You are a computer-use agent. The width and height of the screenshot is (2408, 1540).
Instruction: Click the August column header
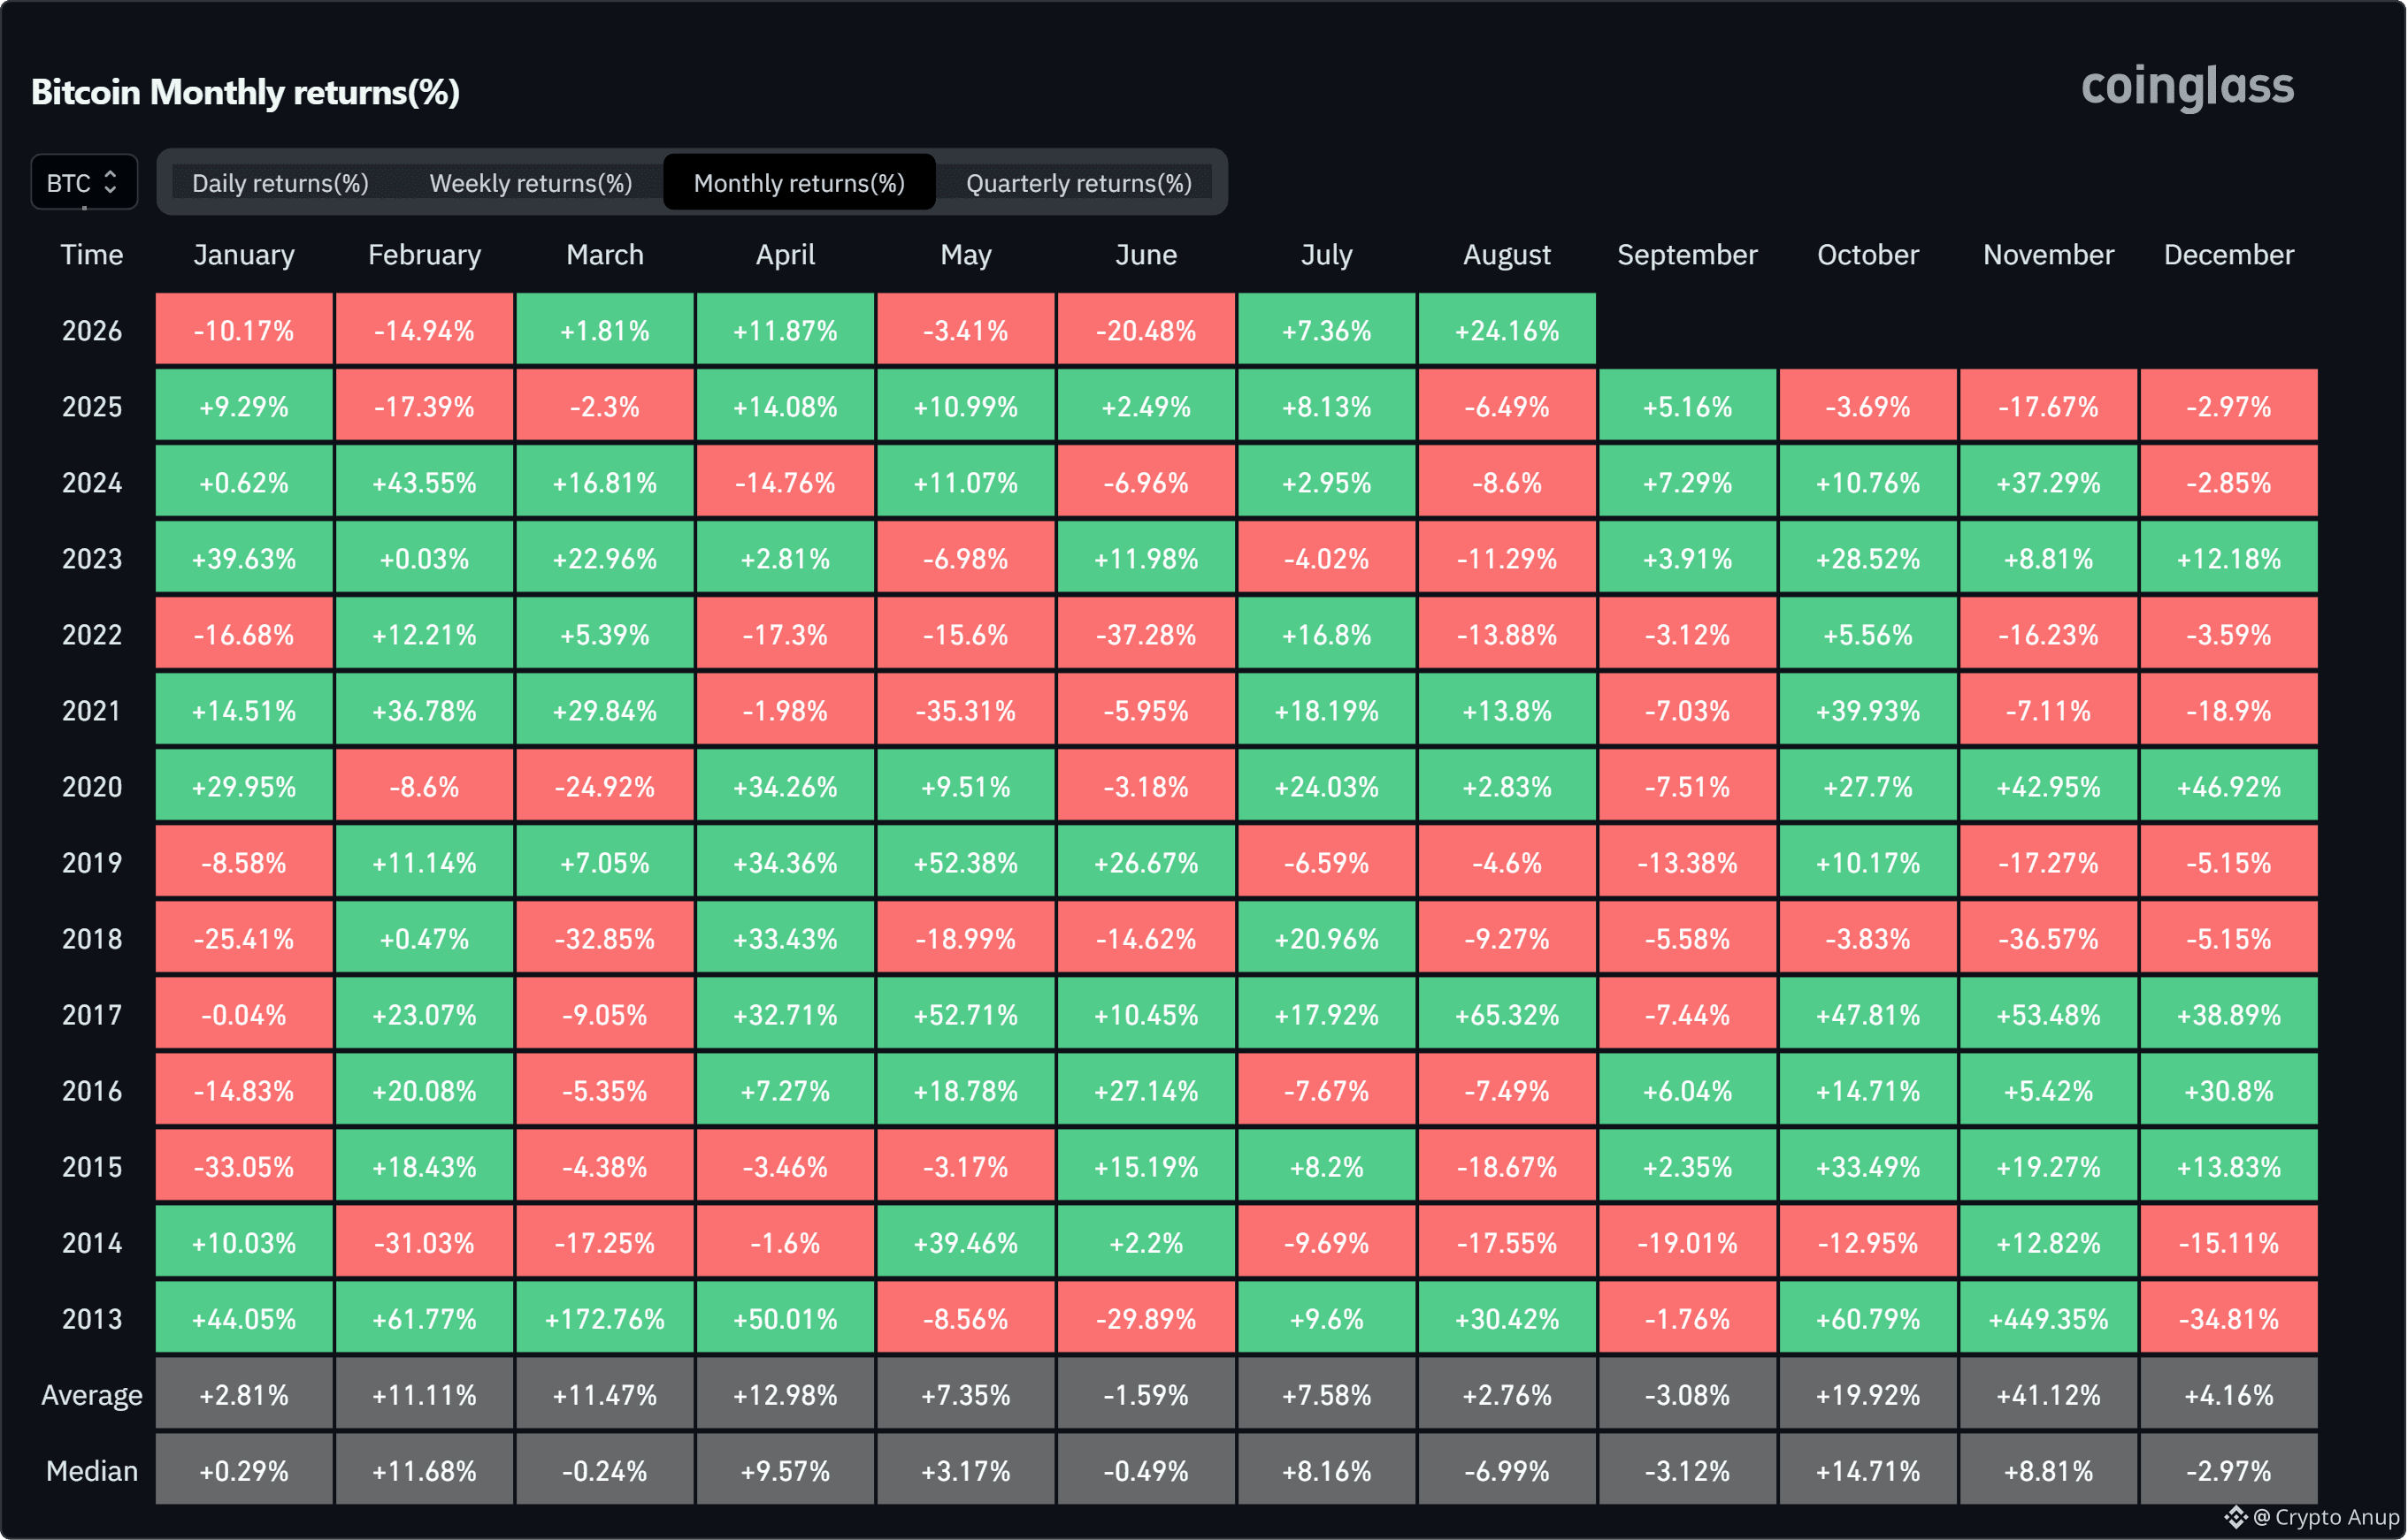click(1507, 255)
